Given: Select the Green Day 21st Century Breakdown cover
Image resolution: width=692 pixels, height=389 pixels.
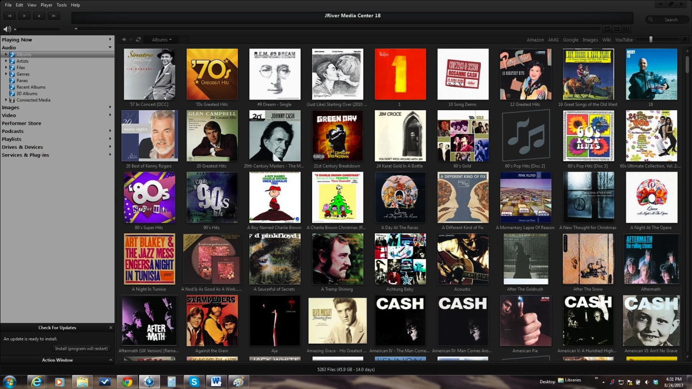Looking at the screenshot, I should (x=338, y=136).
